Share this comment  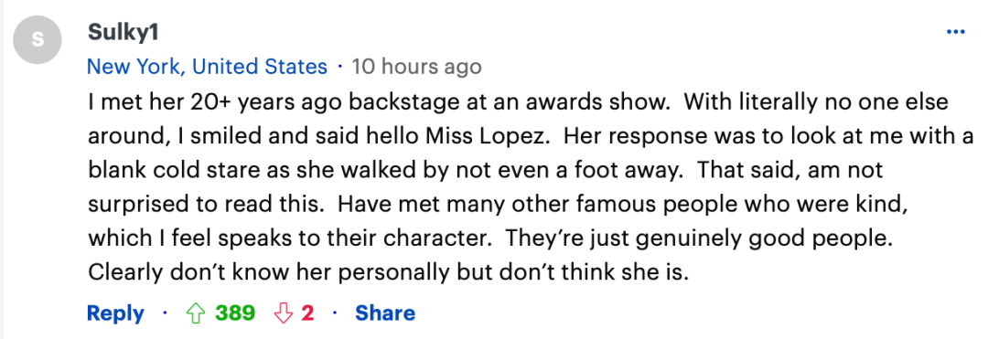[385, 313]
